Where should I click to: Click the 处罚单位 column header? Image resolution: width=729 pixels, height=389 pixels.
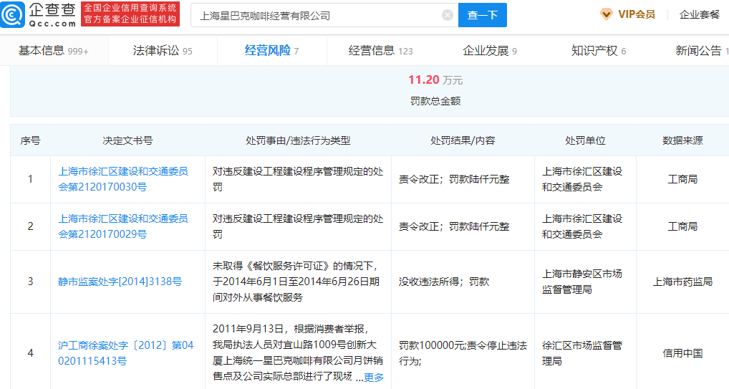(x=585, y=140)
